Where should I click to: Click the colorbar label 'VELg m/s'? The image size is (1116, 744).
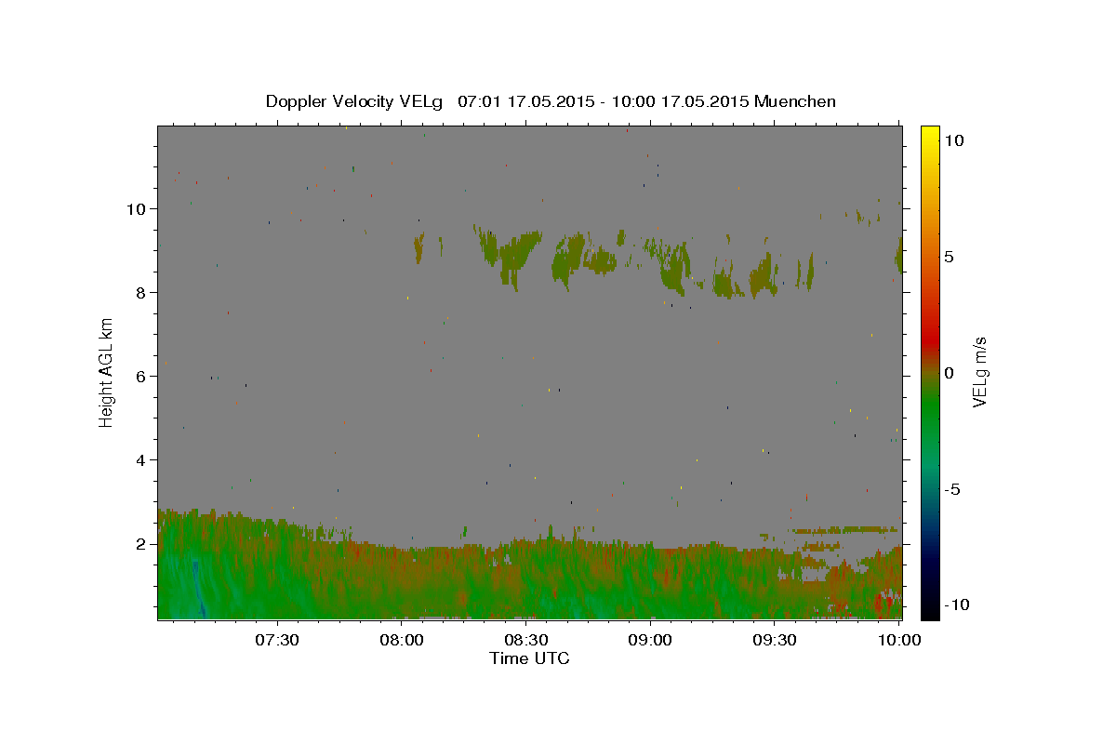[979, 372]
